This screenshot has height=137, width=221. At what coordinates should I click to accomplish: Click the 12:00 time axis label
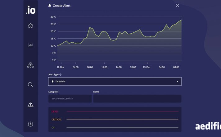104,67
